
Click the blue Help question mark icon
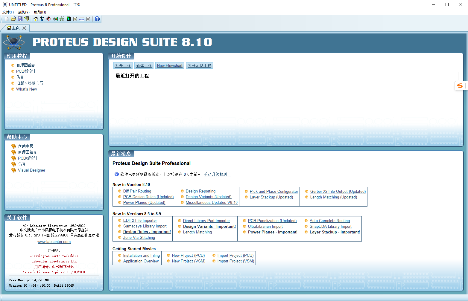coord(97,19)
